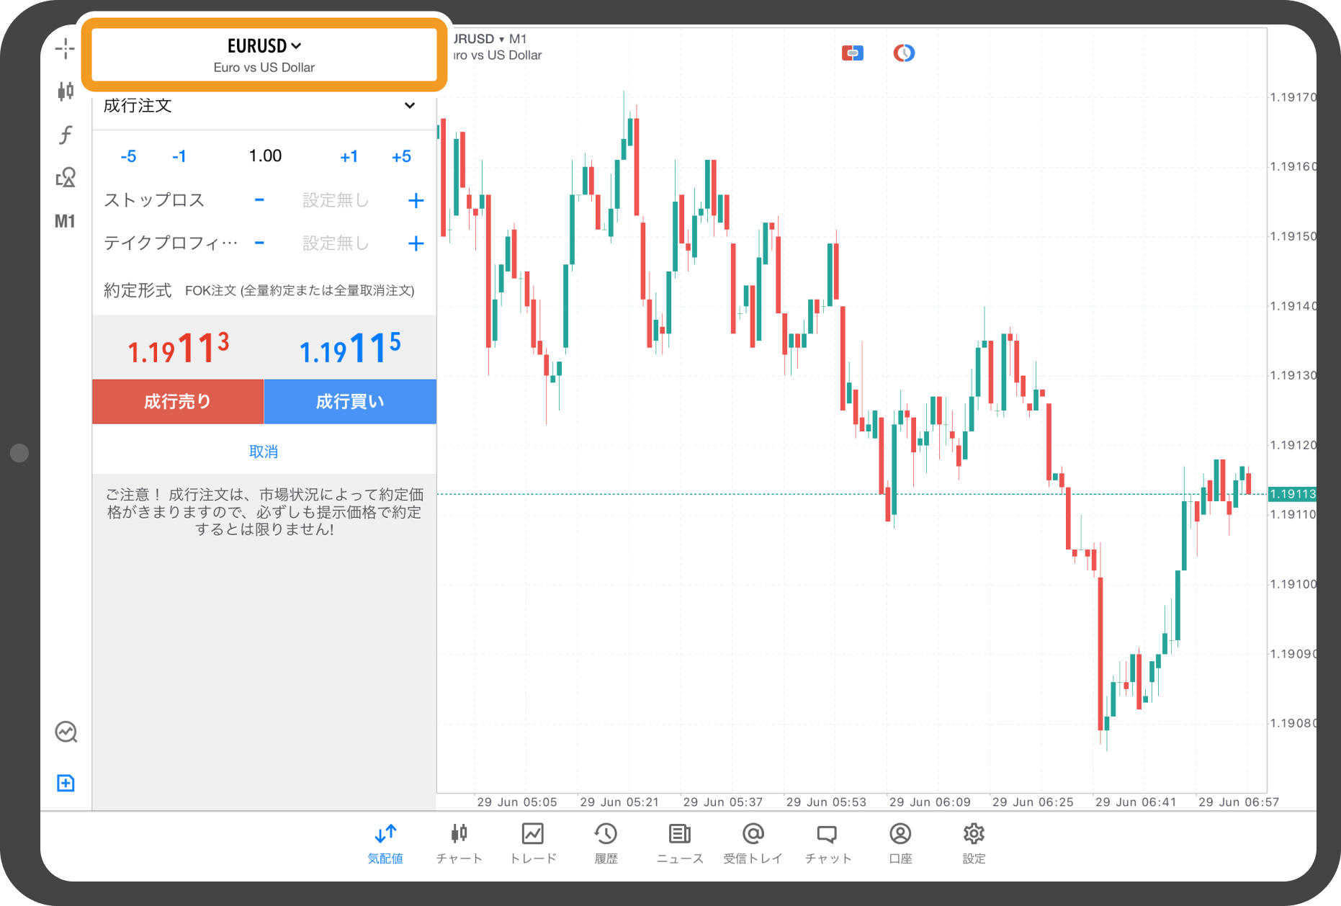
Task: Increase volume with the +1 stepper
Action: point(349,156)
